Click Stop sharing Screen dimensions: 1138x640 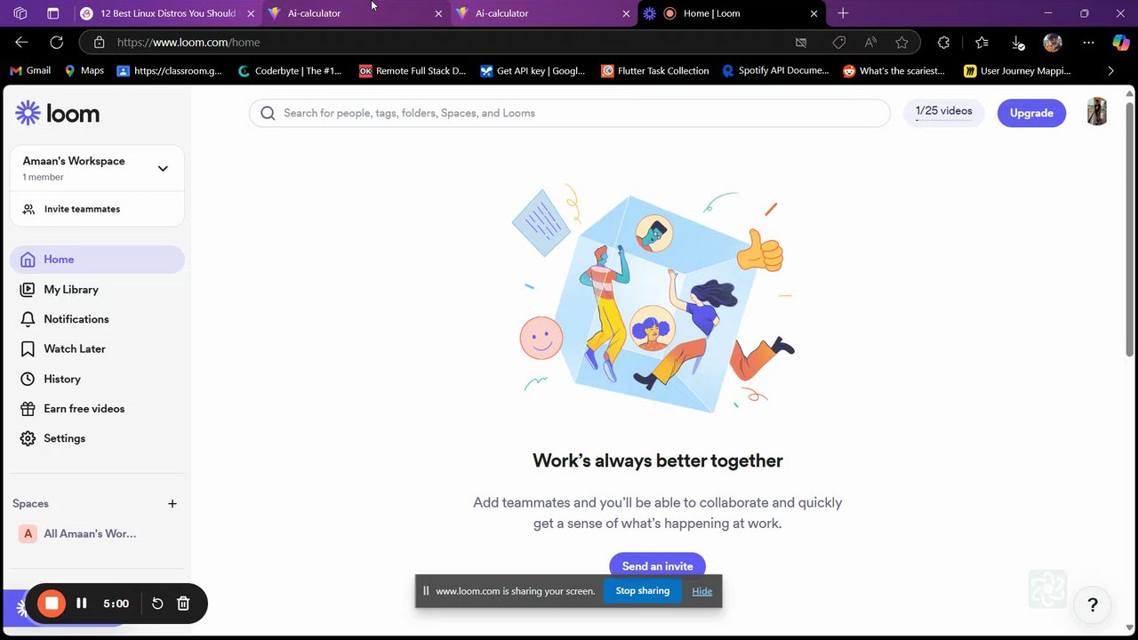(642, 591)
